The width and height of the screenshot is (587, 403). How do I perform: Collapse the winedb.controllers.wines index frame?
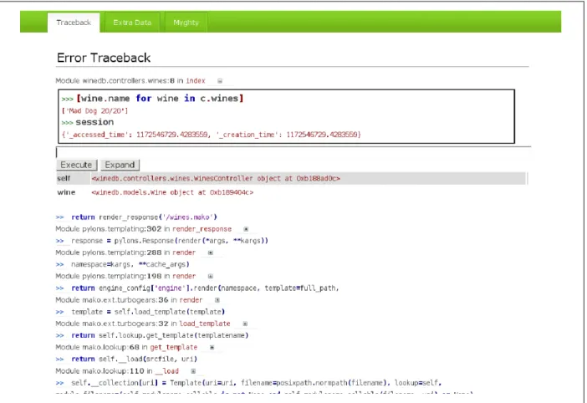coord(220,81)
